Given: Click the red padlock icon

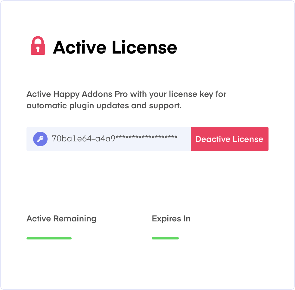Looking at the screenshot, I should click(x=38, y=45).
